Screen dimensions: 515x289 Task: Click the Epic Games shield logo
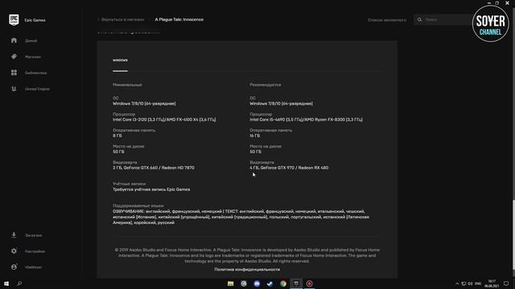tap(14, 19)
